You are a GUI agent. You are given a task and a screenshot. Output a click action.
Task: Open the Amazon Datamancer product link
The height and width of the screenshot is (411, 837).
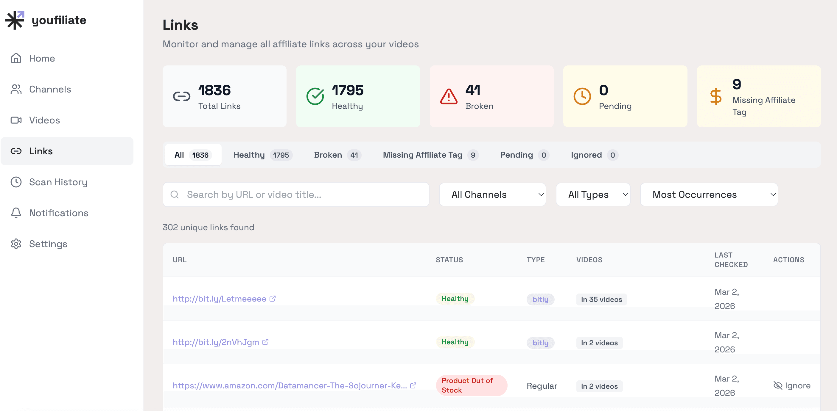pyautogui.click(x=290, y=385)
